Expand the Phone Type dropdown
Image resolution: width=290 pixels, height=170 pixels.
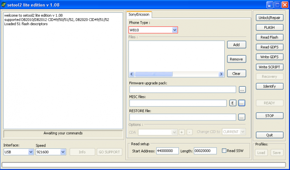click(x=174, y=30)
